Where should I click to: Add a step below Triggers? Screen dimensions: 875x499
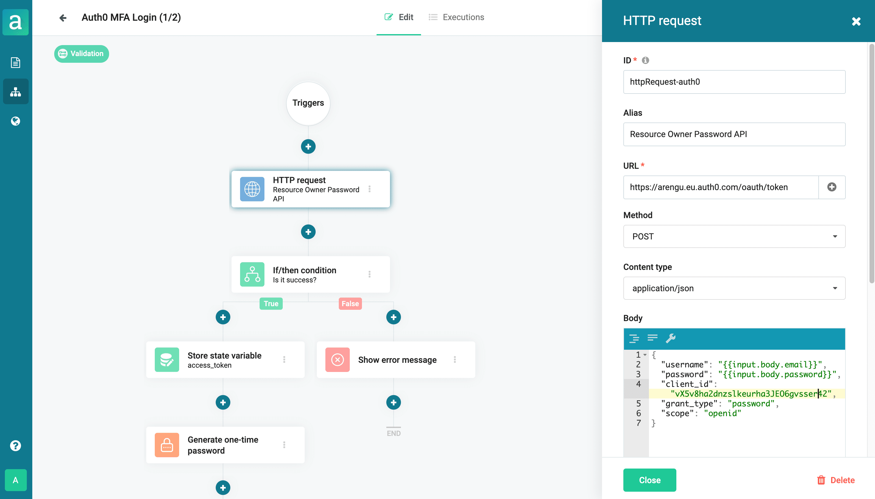(x=308, y=147)
